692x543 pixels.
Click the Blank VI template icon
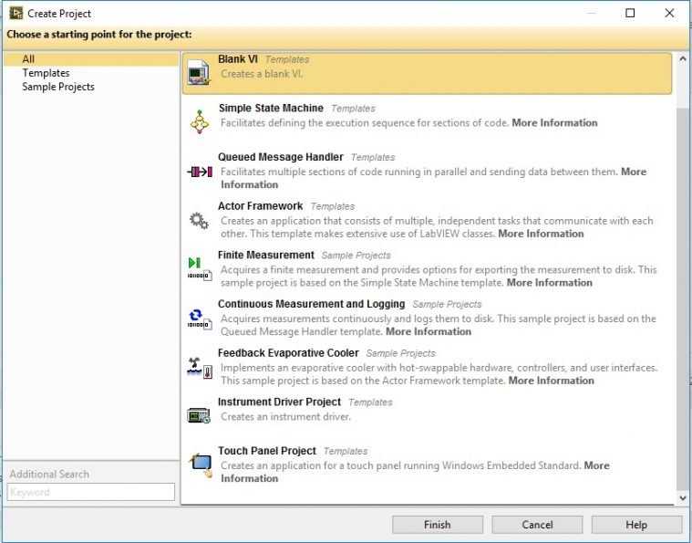coord(199,73)
